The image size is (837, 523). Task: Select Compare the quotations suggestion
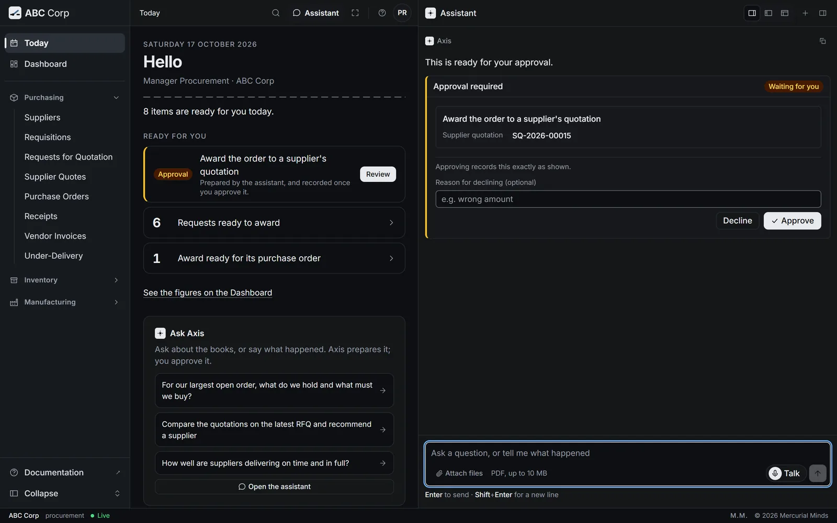pyautogui.click(x=274, y=430)
